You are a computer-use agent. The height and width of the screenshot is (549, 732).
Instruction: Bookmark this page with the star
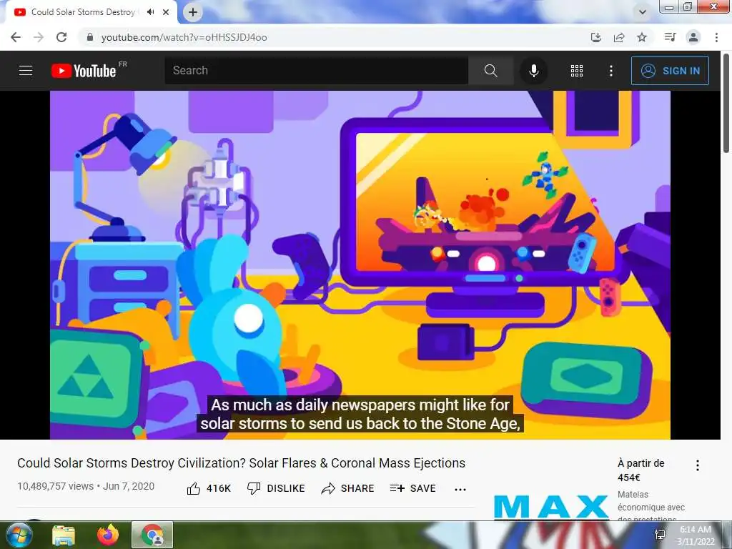point(642,37)
